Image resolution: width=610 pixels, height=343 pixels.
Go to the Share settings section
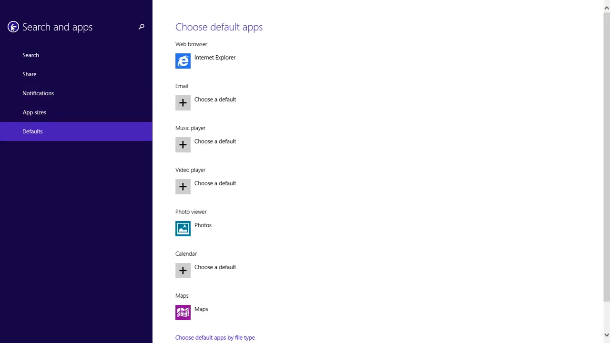(29, 74)
